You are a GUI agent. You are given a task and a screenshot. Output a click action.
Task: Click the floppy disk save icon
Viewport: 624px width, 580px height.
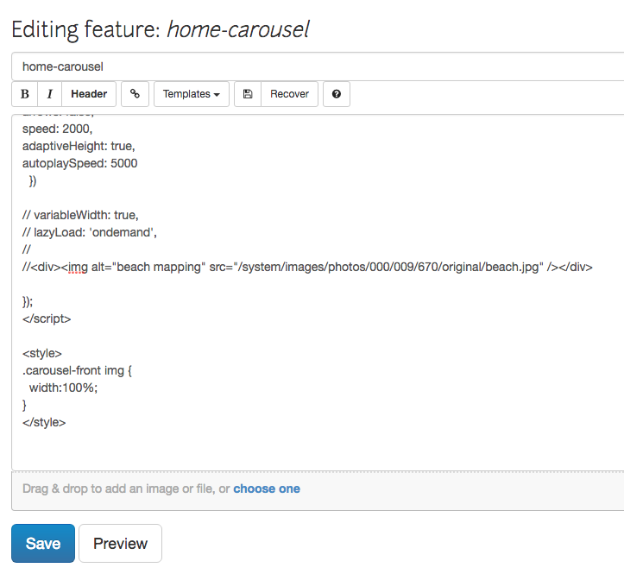pos(248,94)
